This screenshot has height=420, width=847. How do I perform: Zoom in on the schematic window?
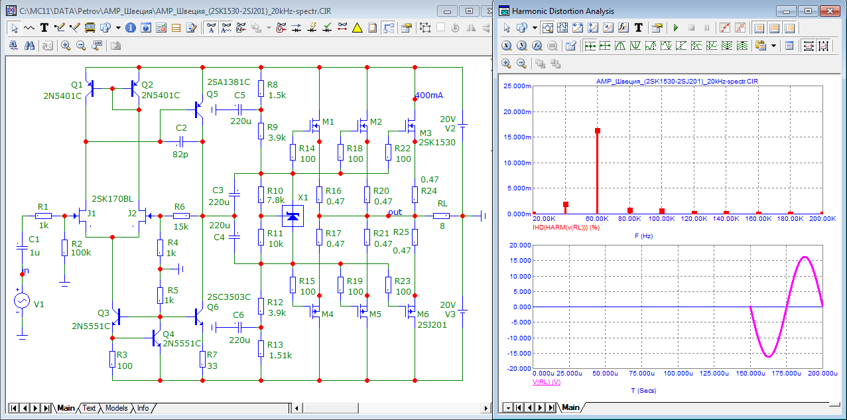[66, 46]
